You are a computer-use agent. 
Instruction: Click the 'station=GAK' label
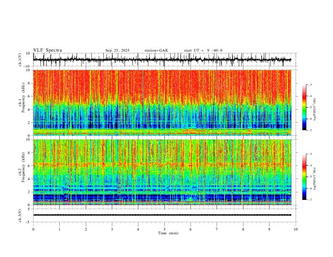(x=156, y=50)
